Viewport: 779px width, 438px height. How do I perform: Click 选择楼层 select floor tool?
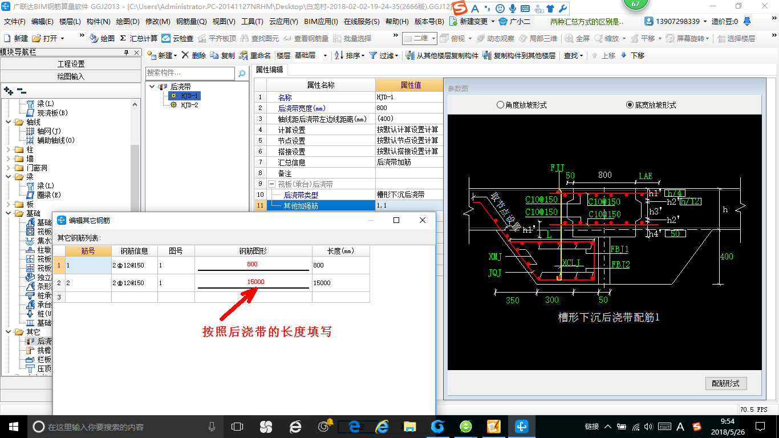[736, 38]
